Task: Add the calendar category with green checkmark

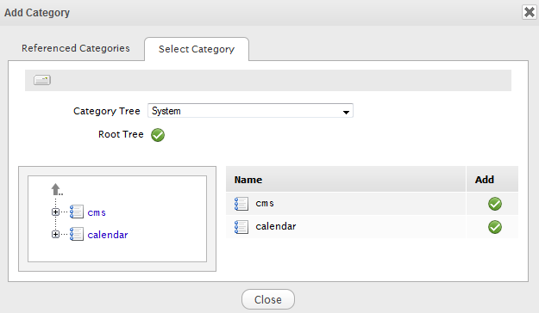Action: (495, 227)
